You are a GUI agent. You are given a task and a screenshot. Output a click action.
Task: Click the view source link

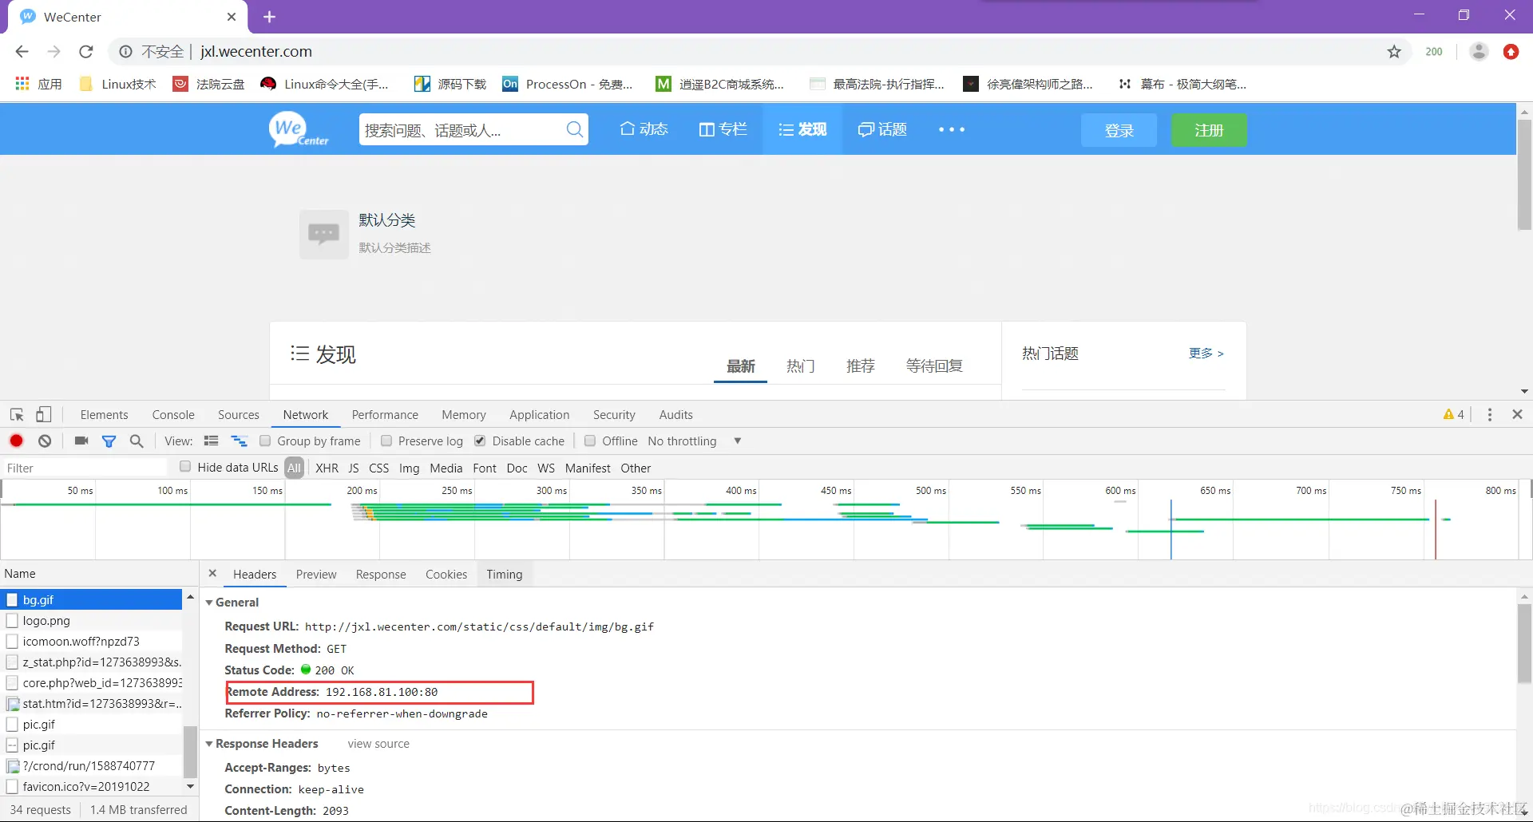pyautogui.click(x=378, y=744)
